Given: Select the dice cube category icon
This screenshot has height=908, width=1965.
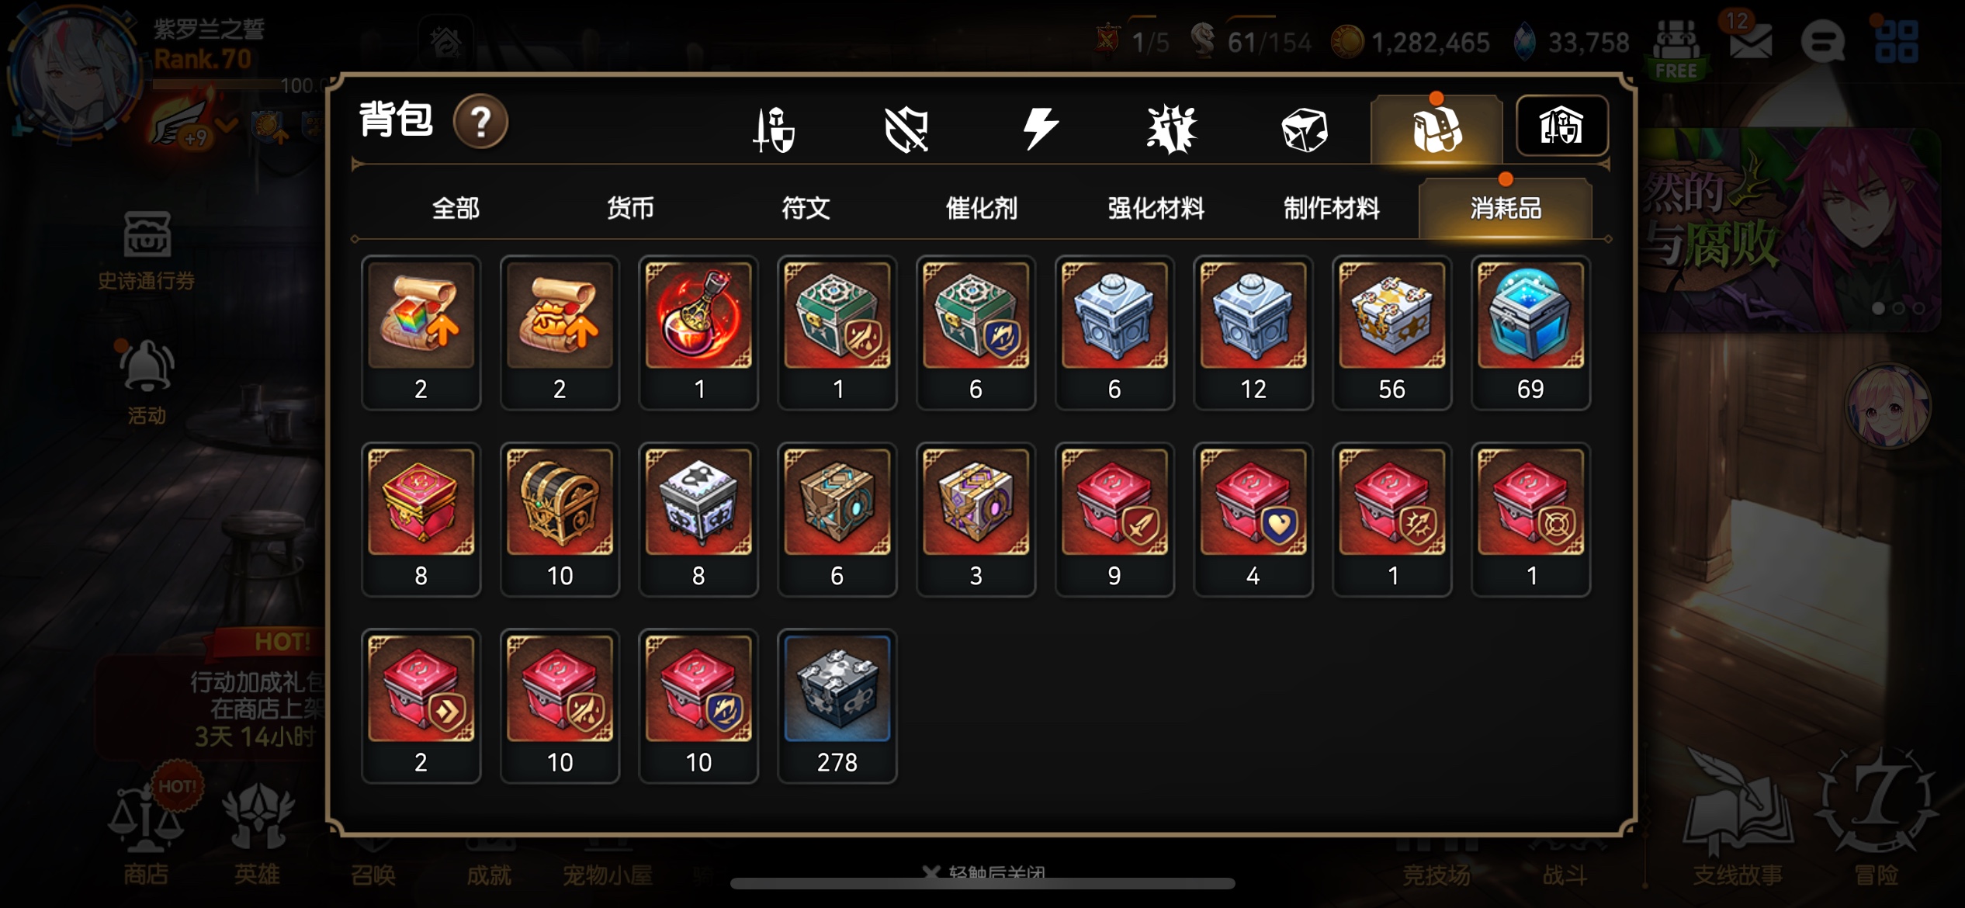Looking at the screenshot, I should 1305,129.
